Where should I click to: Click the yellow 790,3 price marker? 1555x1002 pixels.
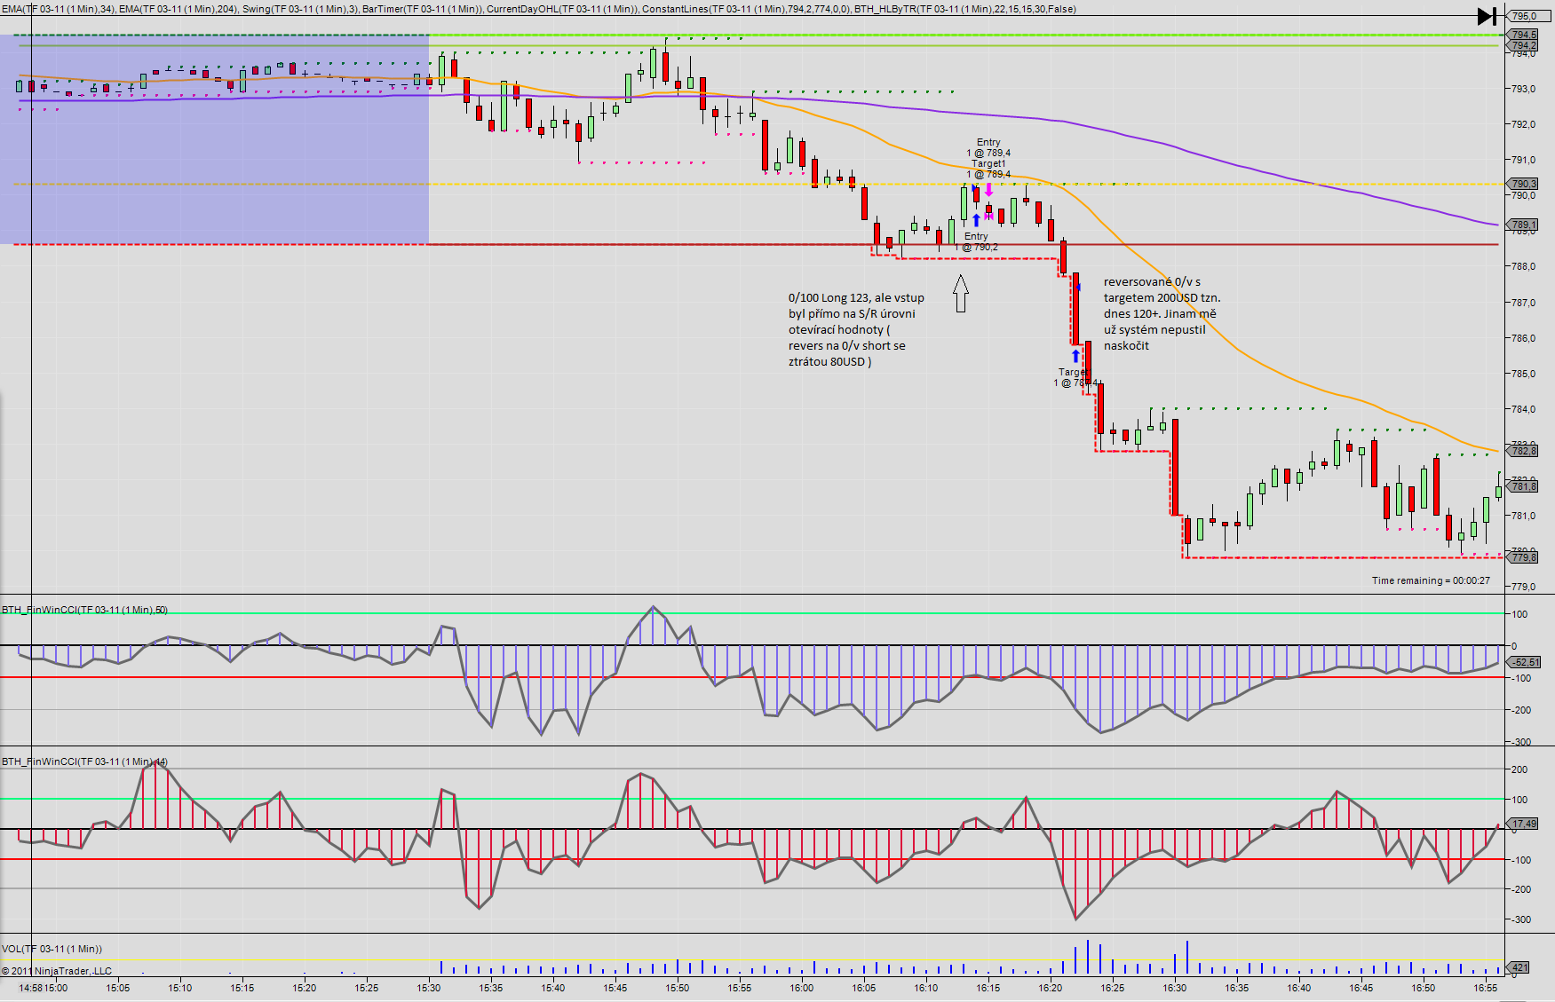click(1524, 184)
